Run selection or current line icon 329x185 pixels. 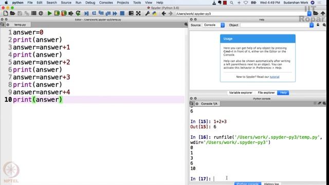(71, 14)
